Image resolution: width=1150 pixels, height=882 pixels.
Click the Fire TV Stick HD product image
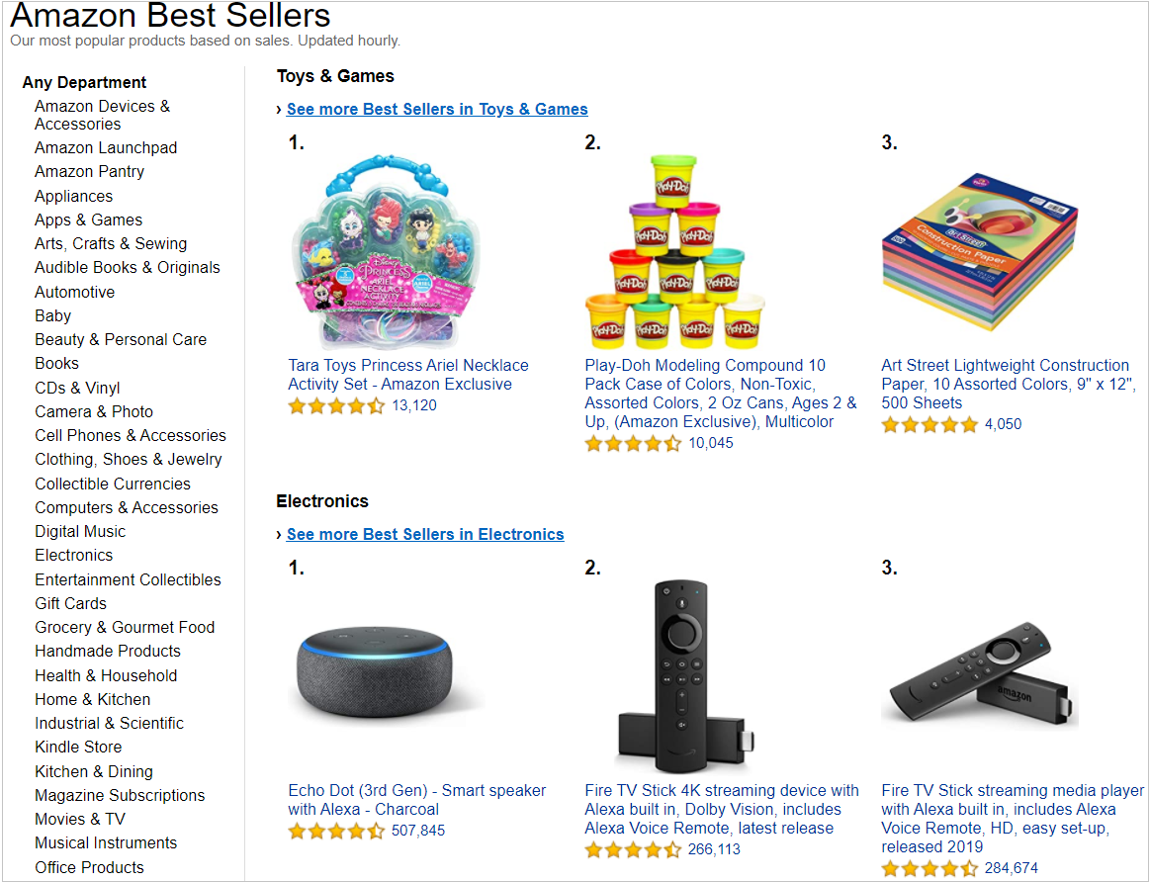(981, 676)
